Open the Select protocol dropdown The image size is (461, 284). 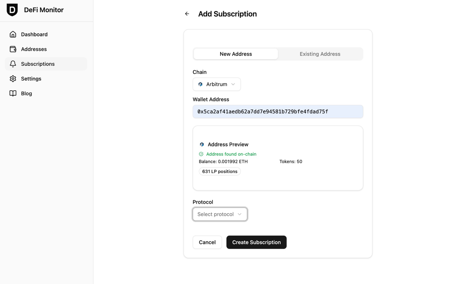220,214
